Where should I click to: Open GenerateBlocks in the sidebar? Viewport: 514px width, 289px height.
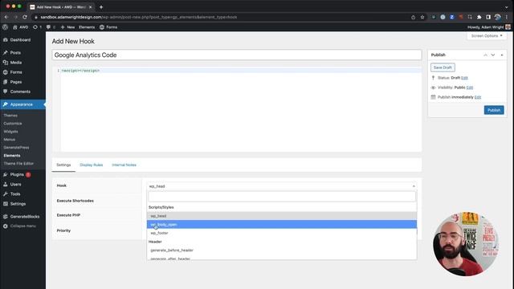point(25,217)
